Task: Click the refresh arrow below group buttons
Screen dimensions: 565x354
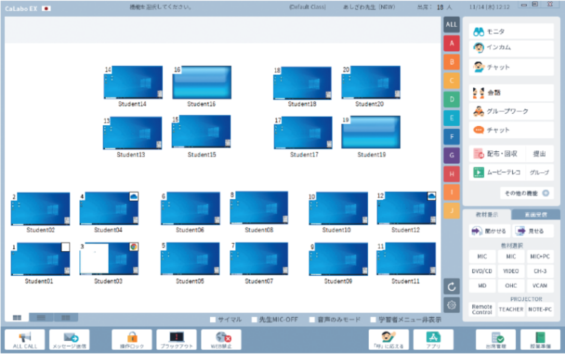Action: 452,287
